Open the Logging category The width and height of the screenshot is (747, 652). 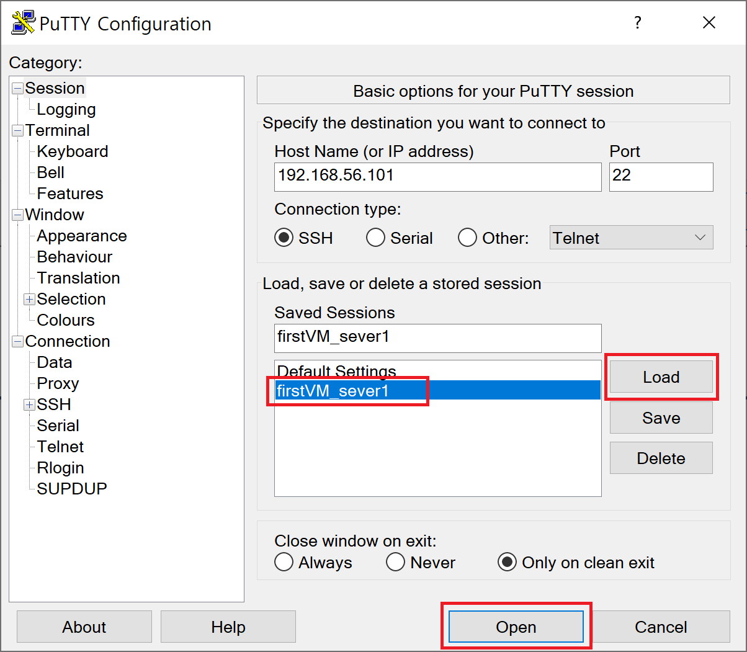pos(66,109)
